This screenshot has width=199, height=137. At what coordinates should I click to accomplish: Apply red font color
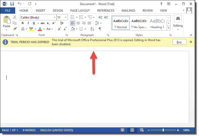coord(40,29)
